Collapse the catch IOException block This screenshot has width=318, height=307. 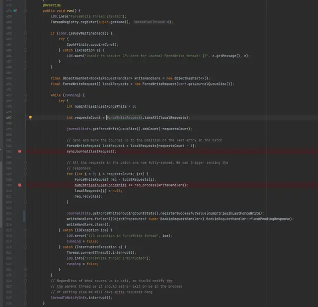(x=25, y=230)
